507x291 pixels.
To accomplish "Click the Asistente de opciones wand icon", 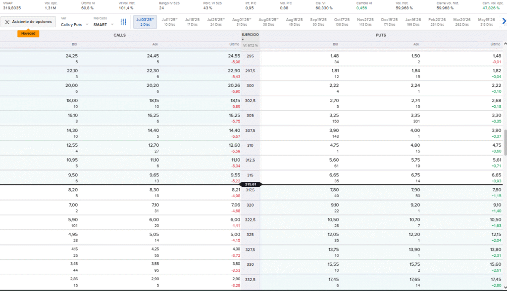I will 7,22.
